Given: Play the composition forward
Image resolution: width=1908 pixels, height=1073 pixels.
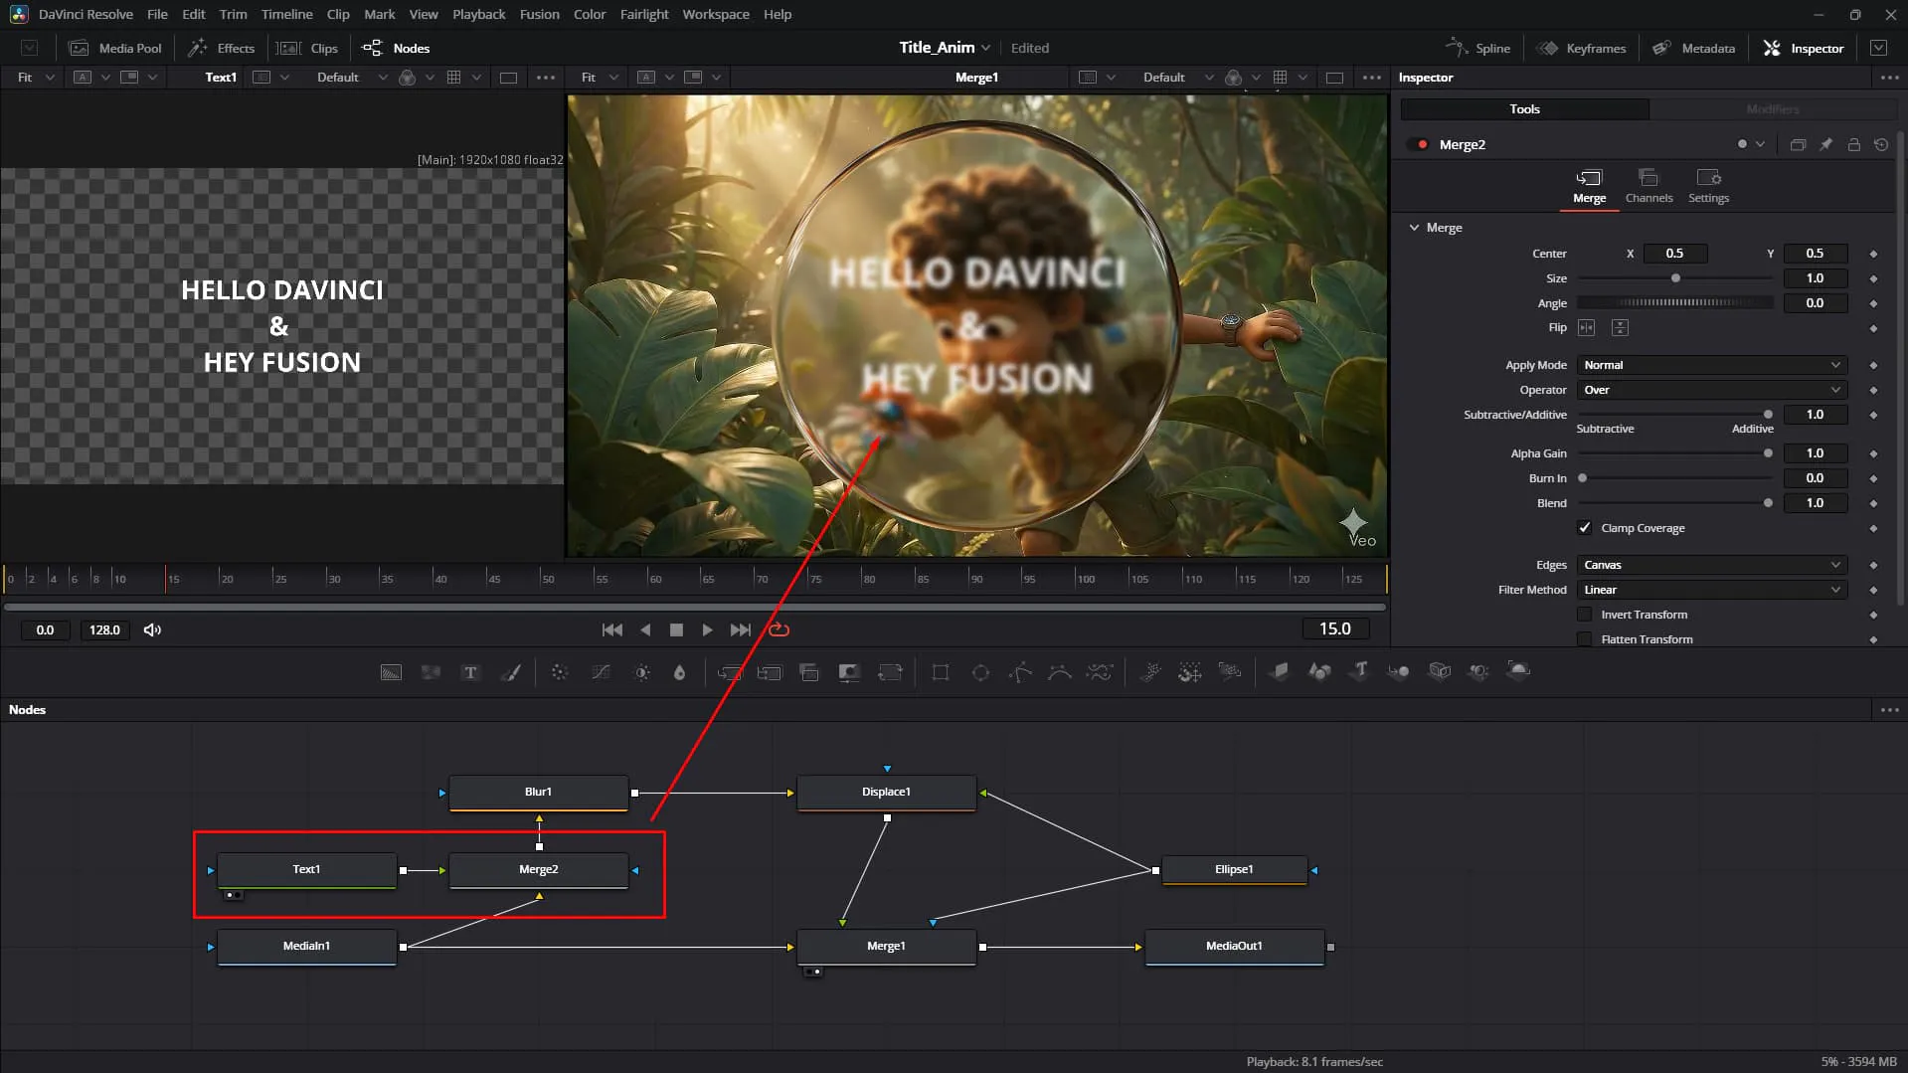Looking at the screenshot, I should [x=707, y=629].
